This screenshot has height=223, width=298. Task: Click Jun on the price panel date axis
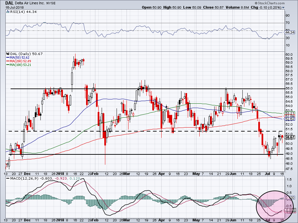(x=233, y=174)
